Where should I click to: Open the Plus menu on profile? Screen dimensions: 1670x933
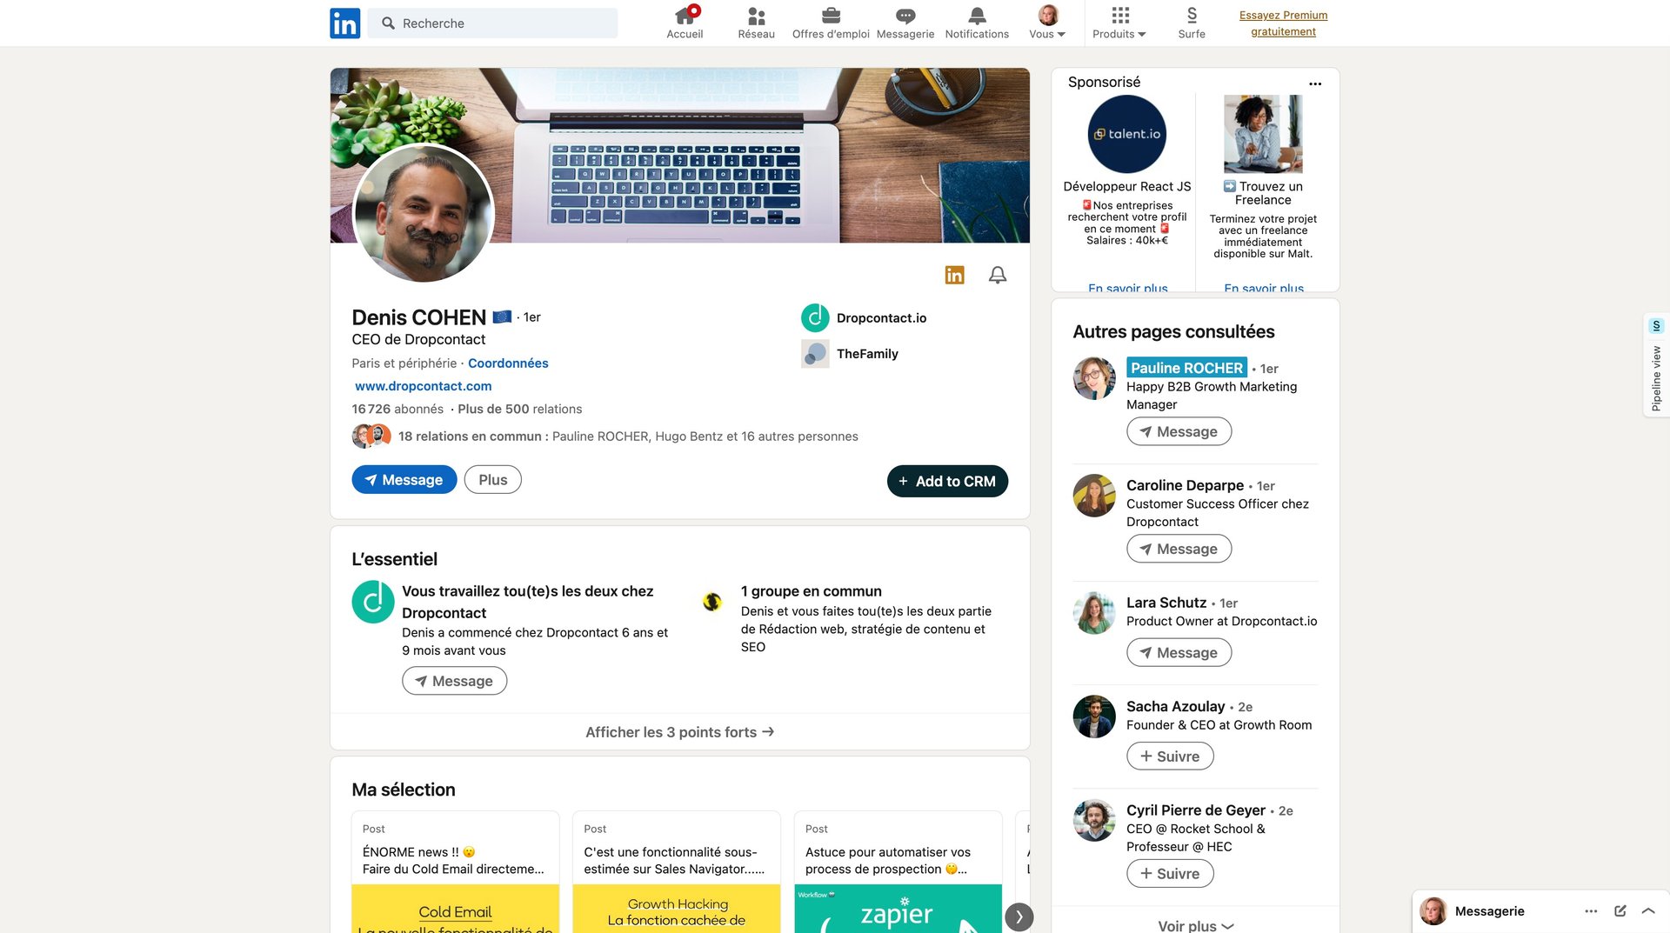pos(493,480)
